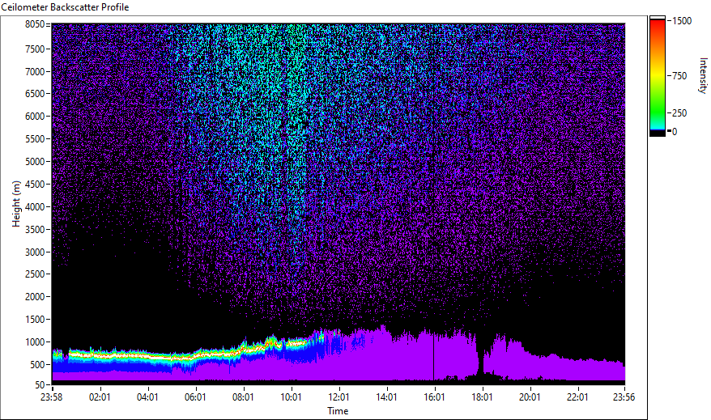Image resolution: width=711 pixels, height=420 pixels.
Task: Click the 16:01 time tick label
Action: pos(434,397)
